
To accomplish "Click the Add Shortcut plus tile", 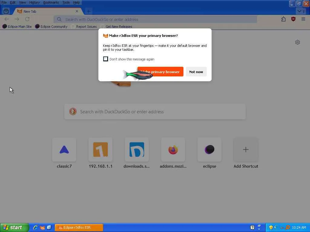I will 246,150.
